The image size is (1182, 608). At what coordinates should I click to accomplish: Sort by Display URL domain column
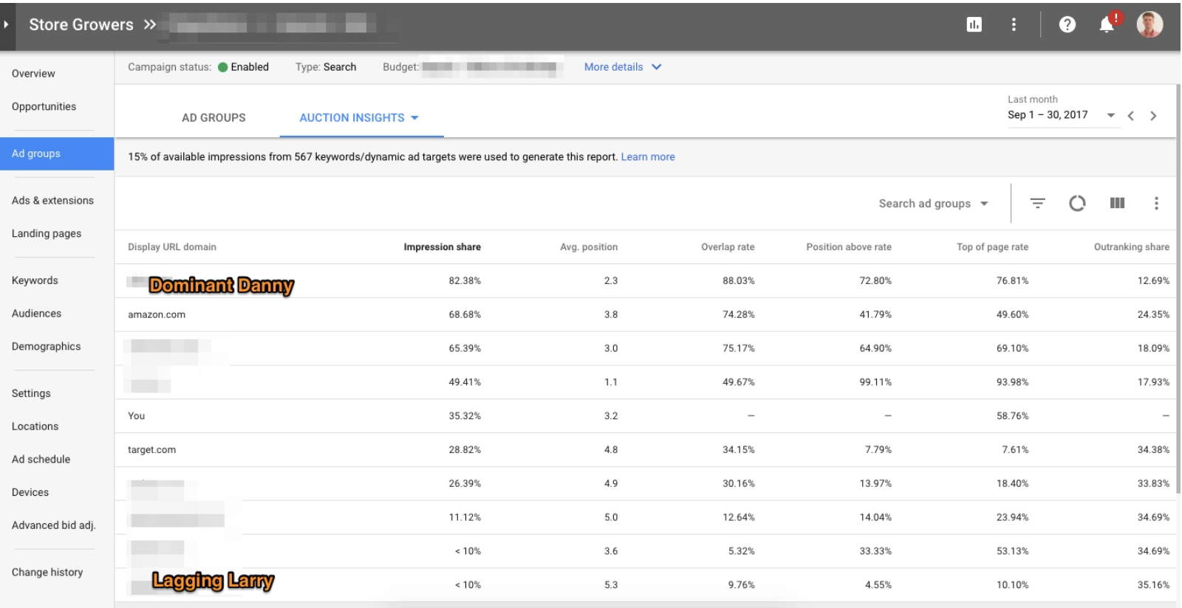point(172,247)
